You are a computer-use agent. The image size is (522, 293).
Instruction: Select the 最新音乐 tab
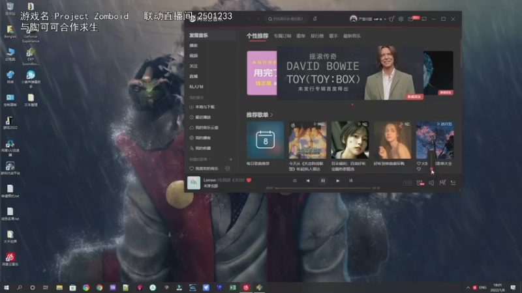(x=352, y=36)
